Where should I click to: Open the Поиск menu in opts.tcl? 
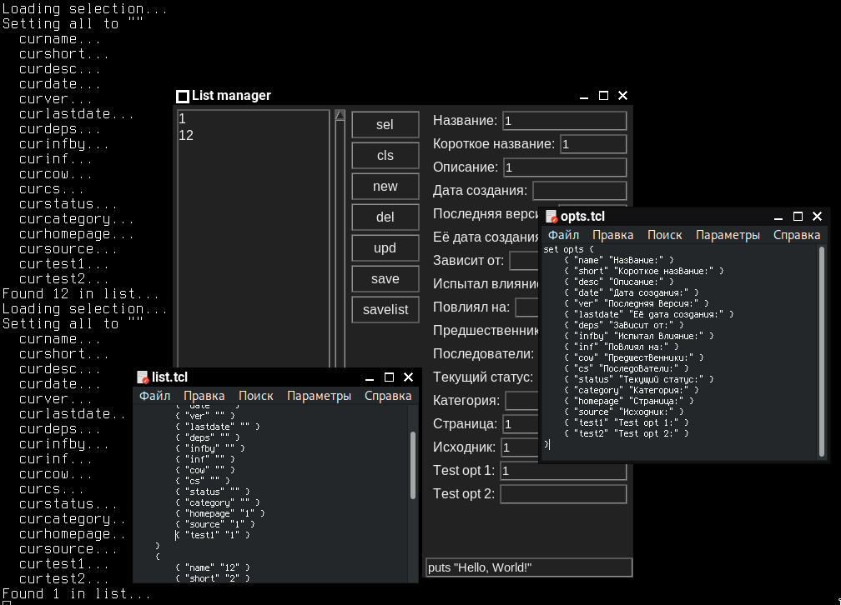pos(664,234)
